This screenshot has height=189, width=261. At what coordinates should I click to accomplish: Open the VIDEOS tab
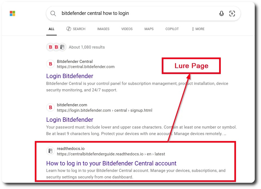pos(127,29)
